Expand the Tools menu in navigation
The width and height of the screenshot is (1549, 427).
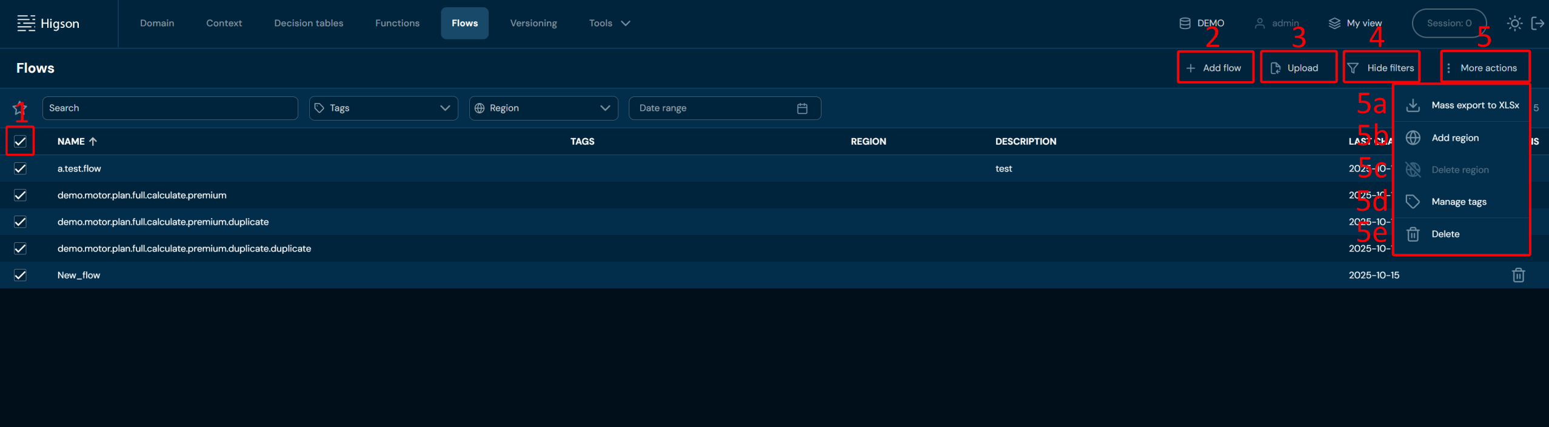coord(609,24)
